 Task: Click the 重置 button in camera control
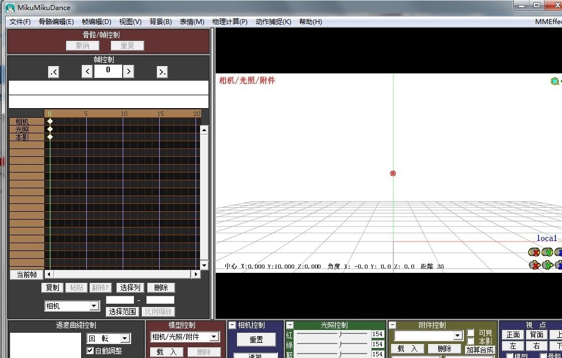256,340
